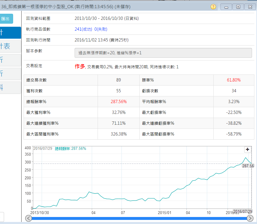
Task: Click the 最大區間虧損率% value -58.79%
Action: (x=234, y=134)
